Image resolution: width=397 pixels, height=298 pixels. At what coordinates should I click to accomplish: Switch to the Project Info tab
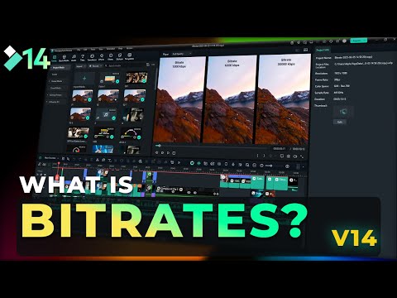point(323,50)
